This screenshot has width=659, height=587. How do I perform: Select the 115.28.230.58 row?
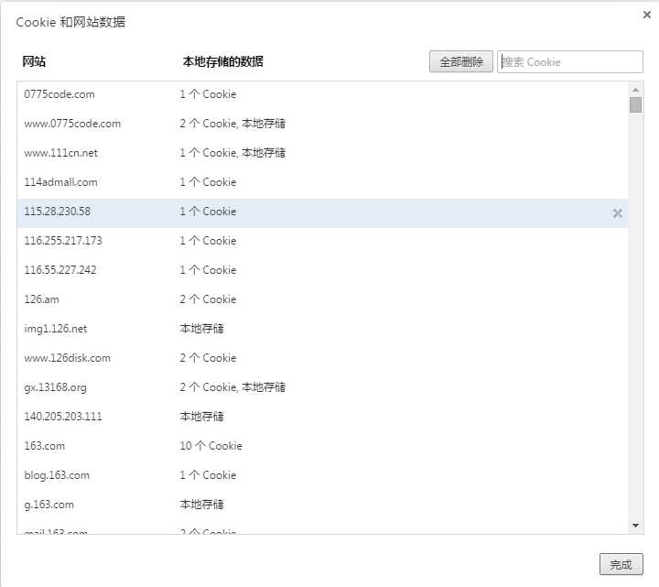[x=323, y=212]
